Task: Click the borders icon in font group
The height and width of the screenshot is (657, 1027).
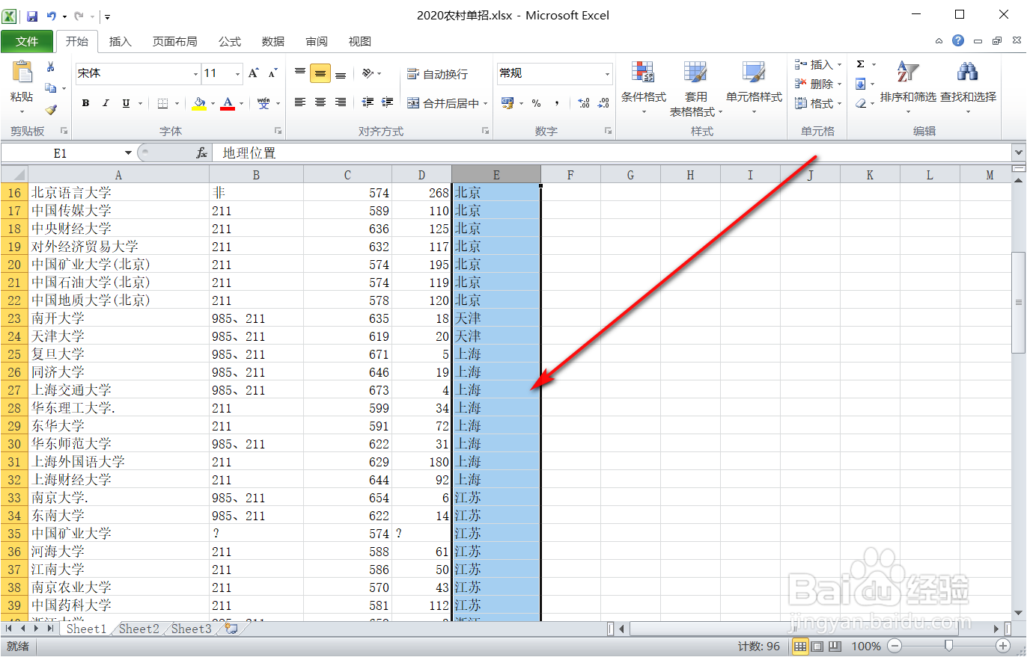Action: point(163,103)
